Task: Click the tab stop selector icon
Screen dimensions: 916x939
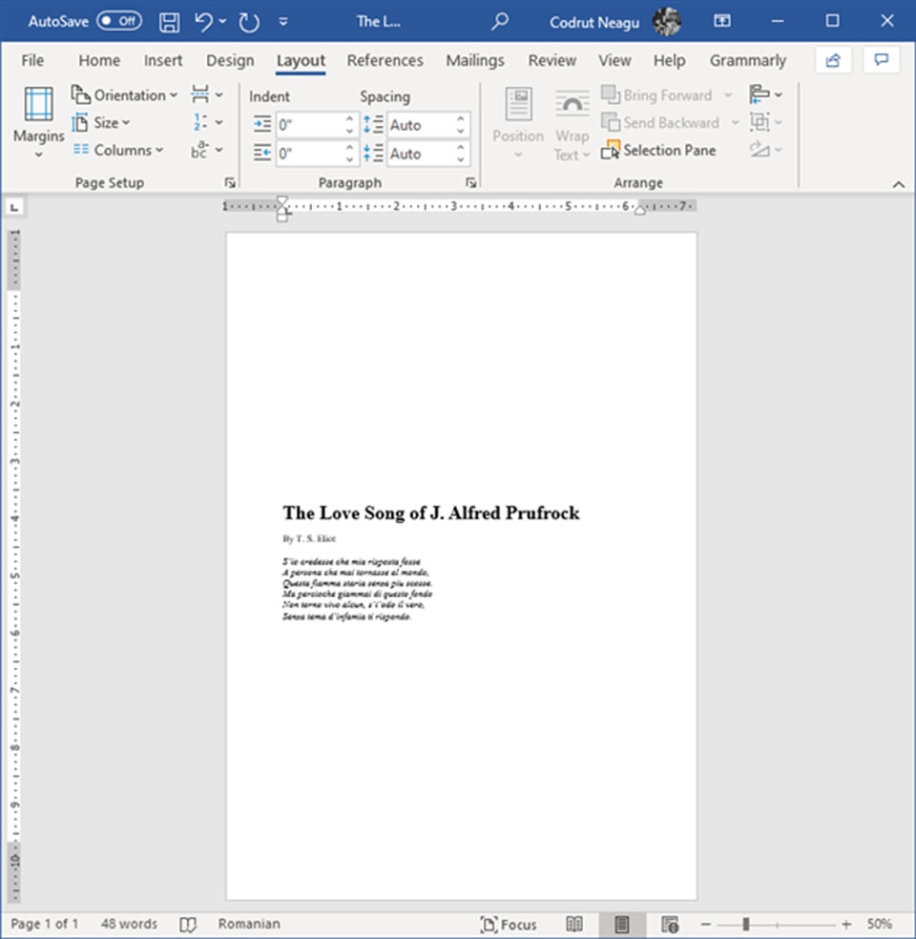Action: pyautogui.click(x=14, y=208)
